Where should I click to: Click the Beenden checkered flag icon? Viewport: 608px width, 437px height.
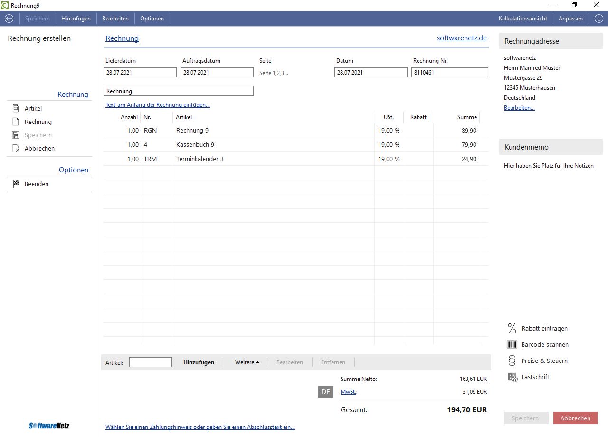(16, 184)
